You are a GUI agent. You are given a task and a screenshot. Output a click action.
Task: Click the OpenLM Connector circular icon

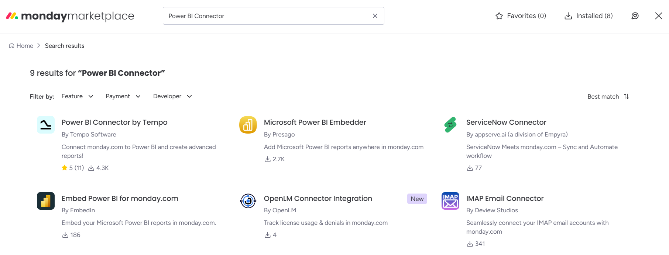(x=248, y=201)
